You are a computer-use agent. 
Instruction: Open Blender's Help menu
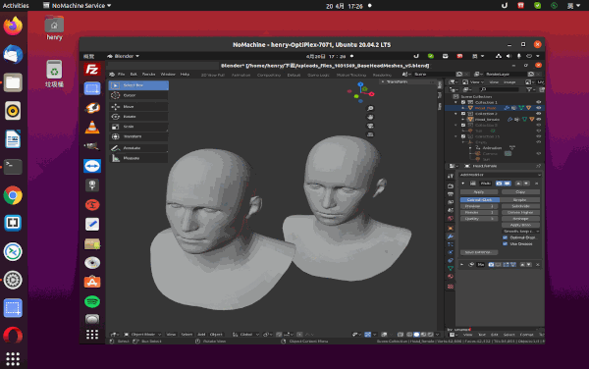click(x=185, y=75)
